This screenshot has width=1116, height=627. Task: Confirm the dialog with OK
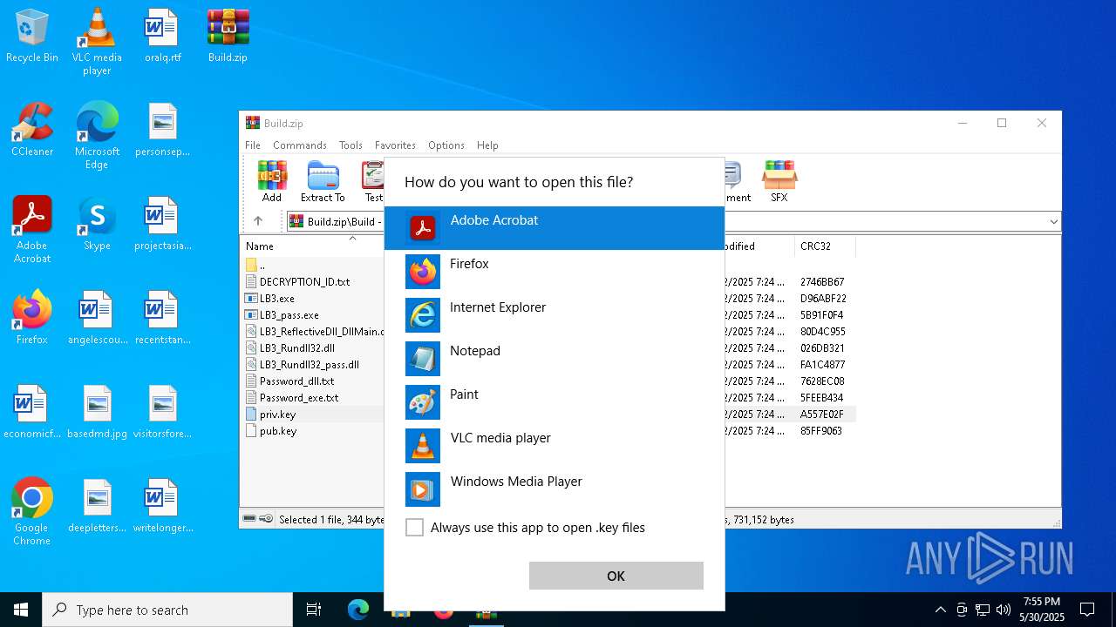tap(616, 576)
